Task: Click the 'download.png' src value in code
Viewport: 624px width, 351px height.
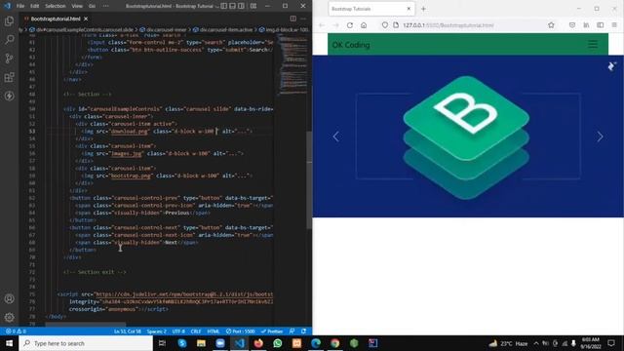Action: pyautogui.click(x=129, y=131)
